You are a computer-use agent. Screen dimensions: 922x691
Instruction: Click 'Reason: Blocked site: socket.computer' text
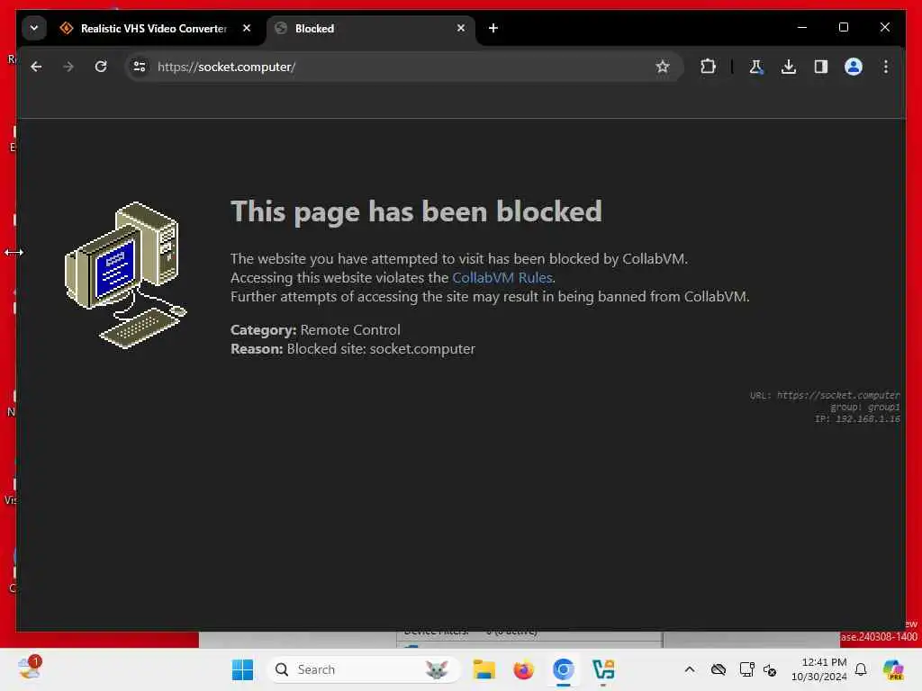click(x=353, y=348)
